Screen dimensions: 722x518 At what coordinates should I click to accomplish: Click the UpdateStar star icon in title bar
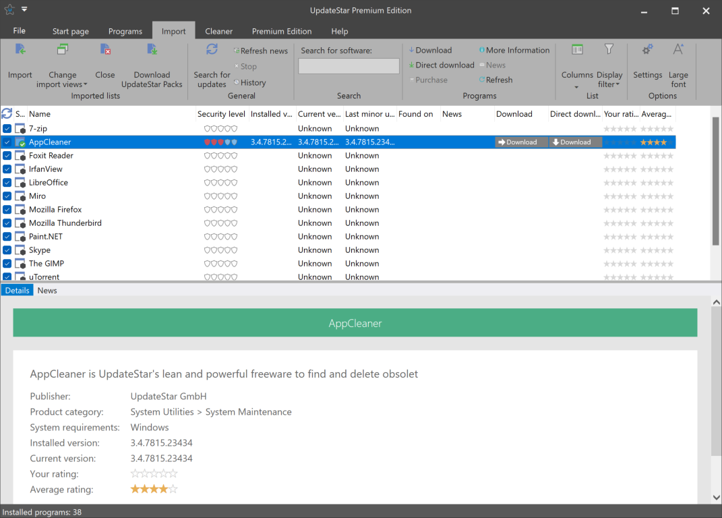click(9, 10)
